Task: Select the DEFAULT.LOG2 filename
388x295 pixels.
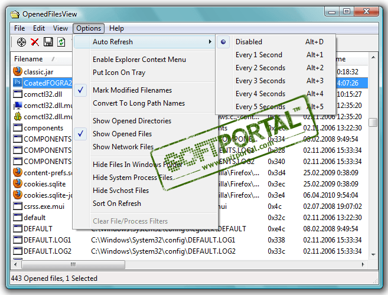Action: [x=47, y=251]
